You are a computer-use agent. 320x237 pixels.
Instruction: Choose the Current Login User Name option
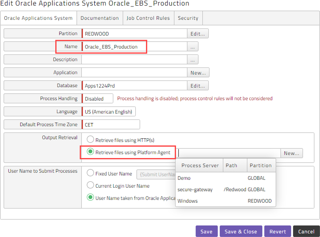(x=91, y=185)
